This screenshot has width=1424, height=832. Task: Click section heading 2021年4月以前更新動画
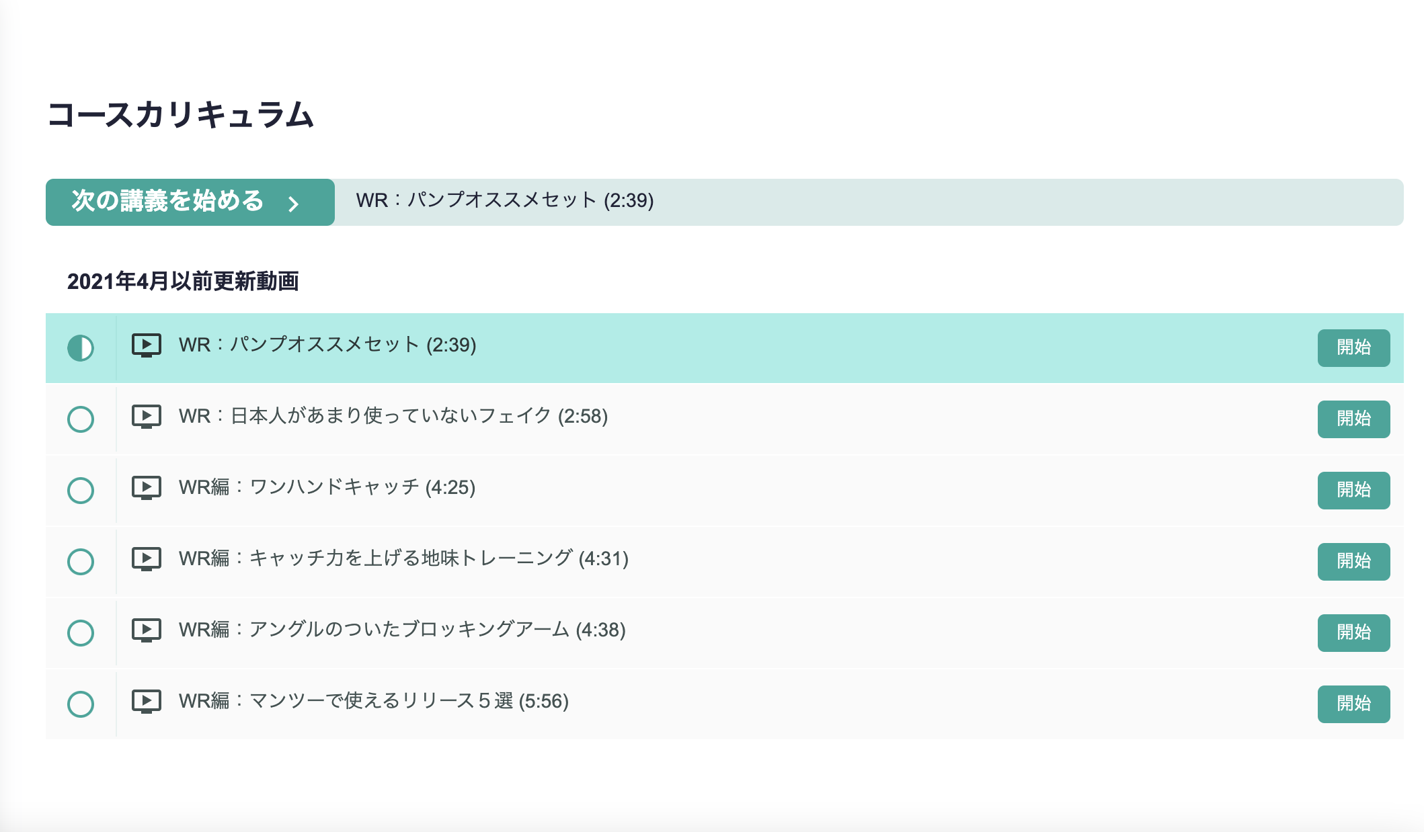tap(183, 281)
